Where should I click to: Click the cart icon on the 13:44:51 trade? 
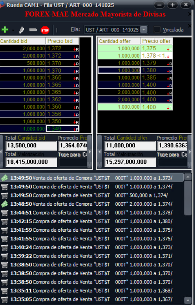tap(4, 213)
